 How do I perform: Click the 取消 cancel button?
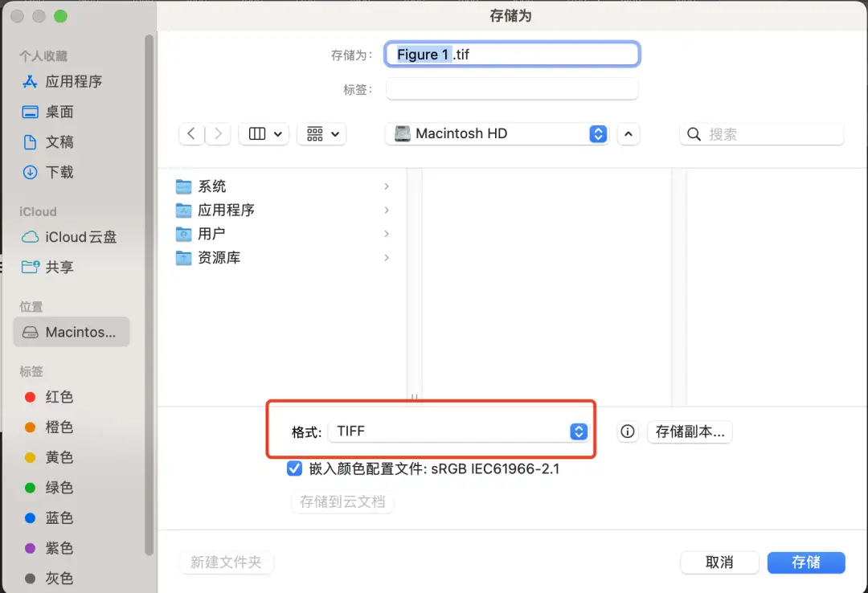click(x=719, y=562)
